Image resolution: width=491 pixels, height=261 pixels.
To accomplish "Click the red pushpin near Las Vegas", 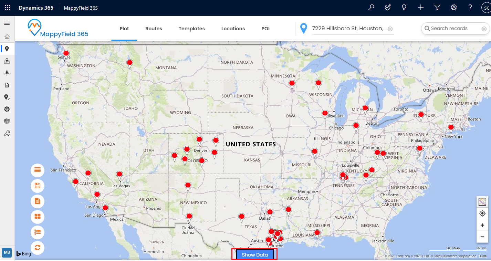I will pyautogui.click(x=119, y=175).
